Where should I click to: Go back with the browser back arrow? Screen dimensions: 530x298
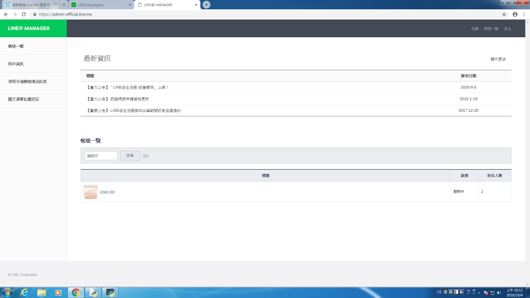pyautogui.click(x=6, y=14)
